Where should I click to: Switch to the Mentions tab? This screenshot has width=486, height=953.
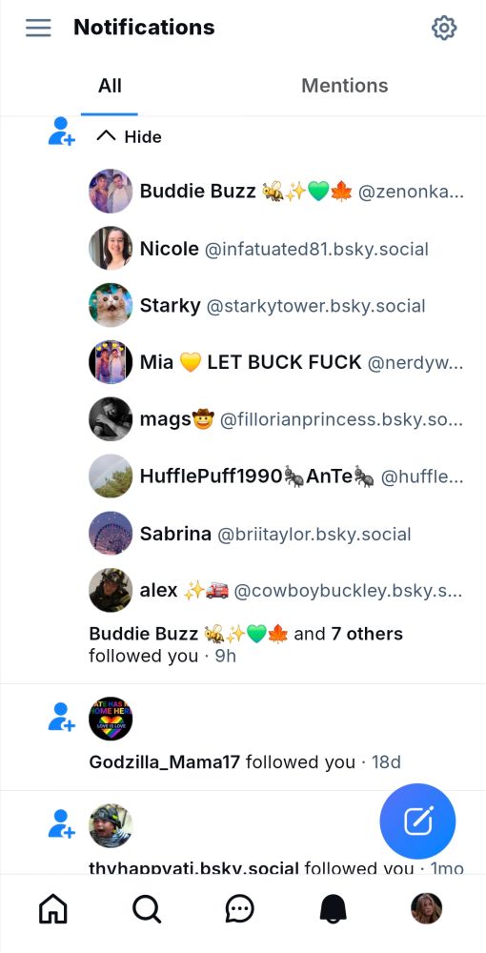tap(344, 86)
